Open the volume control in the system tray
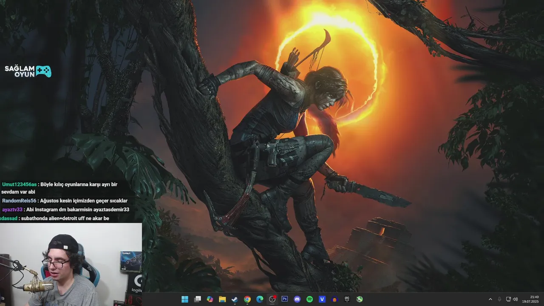The width and height of the screenshot is (544, 306). (515, 299)
